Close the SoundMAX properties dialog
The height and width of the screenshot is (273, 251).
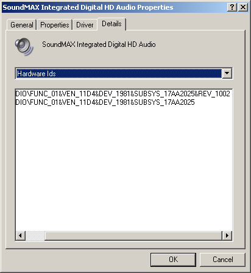[243, 7]
